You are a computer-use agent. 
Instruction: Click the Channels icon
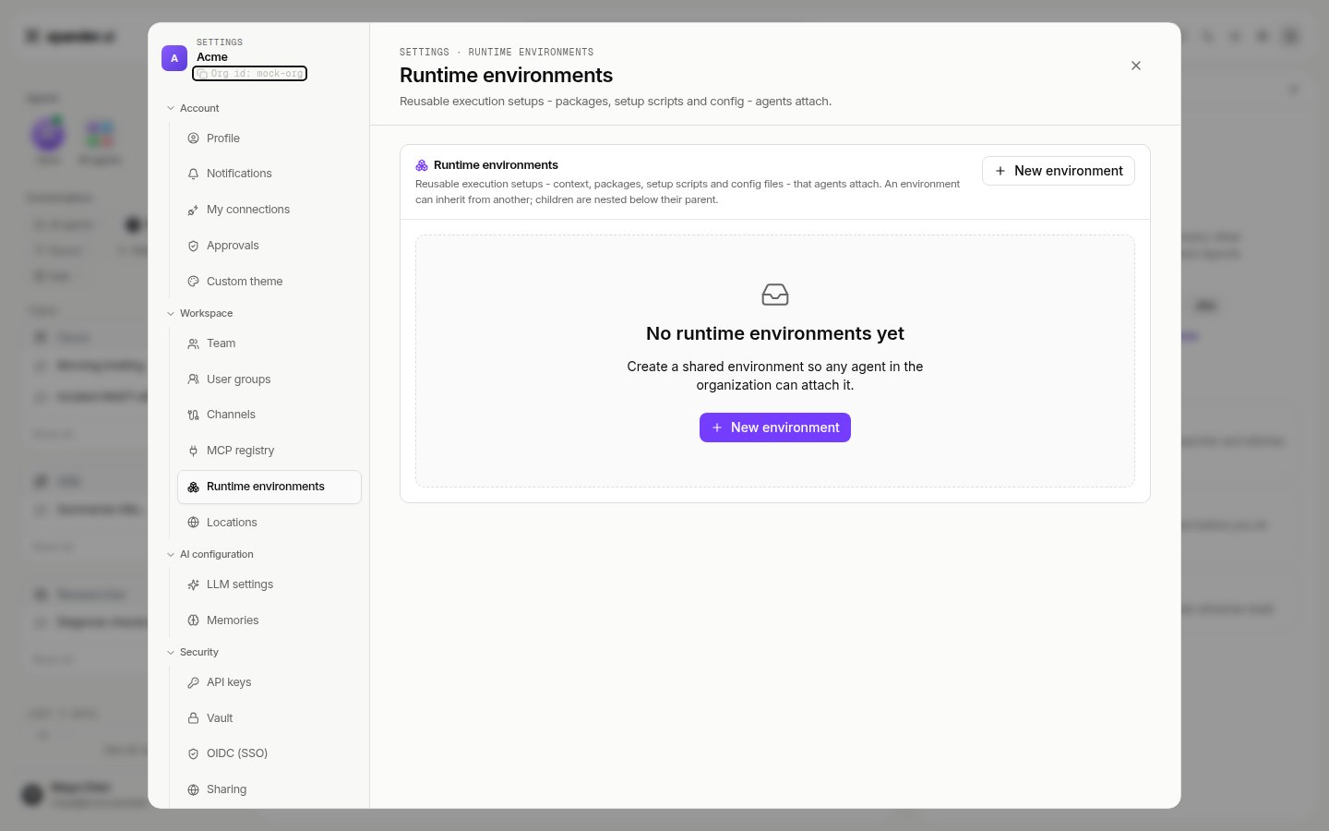tap(193, 415)
